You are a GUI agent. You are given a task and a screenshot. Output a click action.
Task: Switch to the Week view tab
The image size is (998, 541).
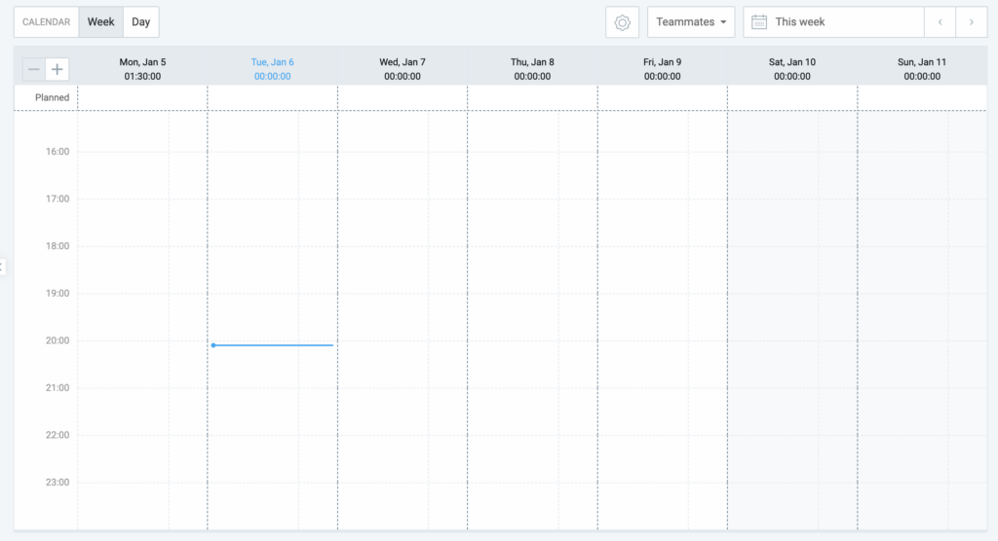tap(100, 22)
